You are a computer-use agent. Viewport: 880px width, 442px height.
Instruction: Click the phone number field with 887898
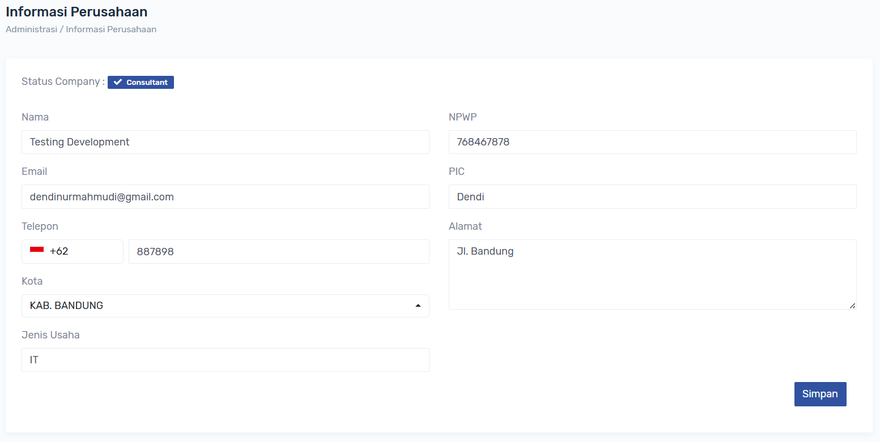[x=279, y=251]
